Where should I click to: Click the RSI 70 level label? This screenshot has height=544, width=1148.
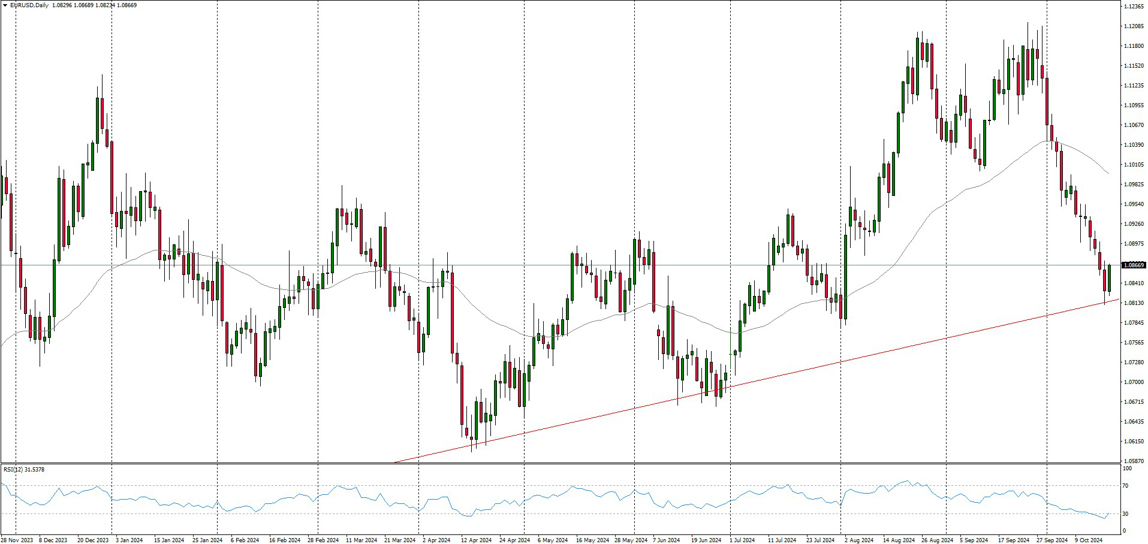1126,486
